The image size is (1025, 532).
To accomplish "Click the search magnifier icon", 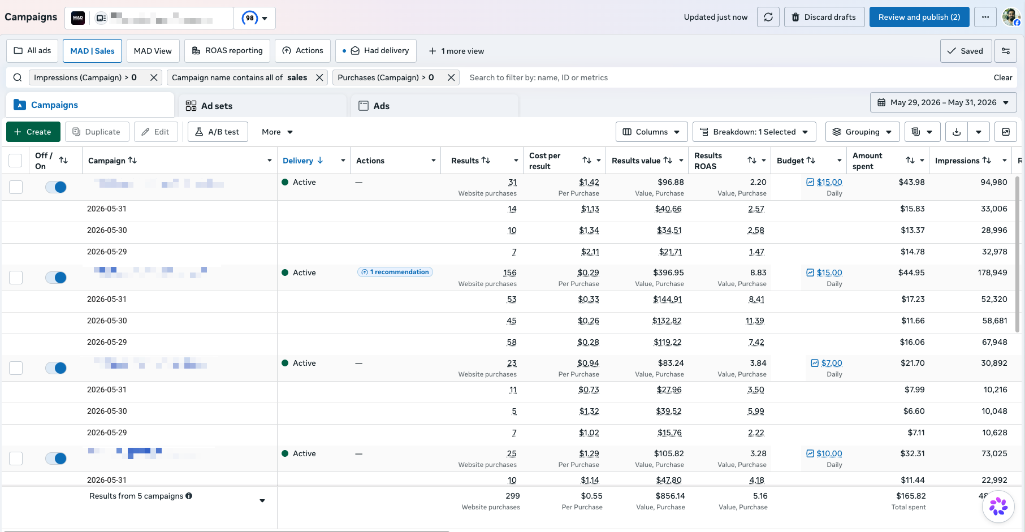I will coord(18,77).
